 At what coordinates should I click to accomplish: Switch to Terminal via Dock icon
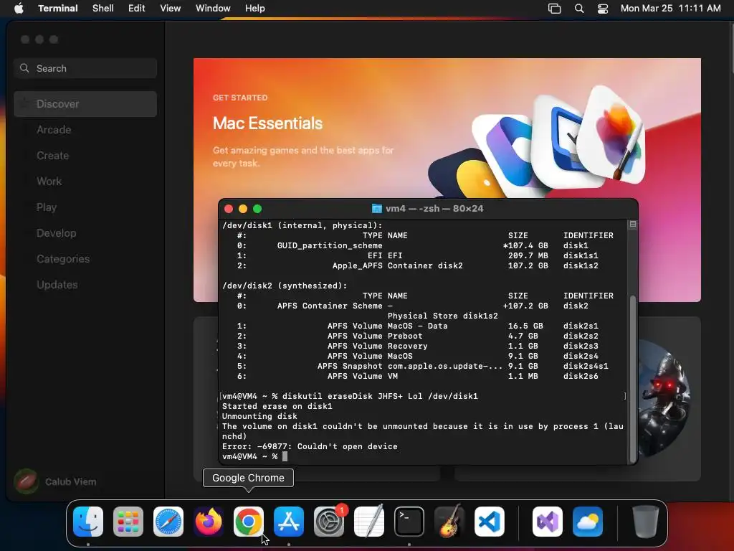click(x=409, y=522)
